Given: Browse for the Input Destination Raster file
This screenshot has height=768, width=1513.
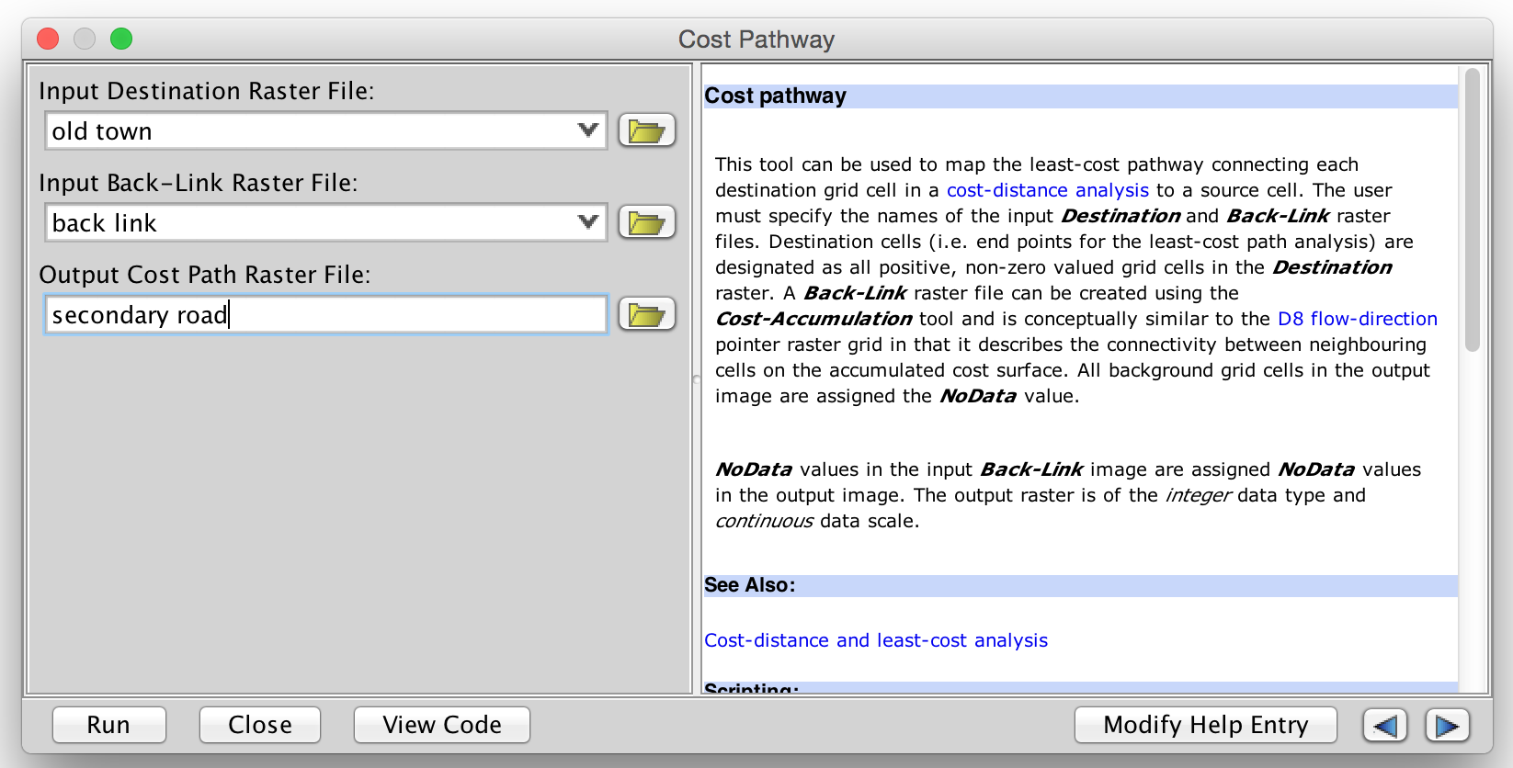Looking at the screenshot, I should [647, 130].
